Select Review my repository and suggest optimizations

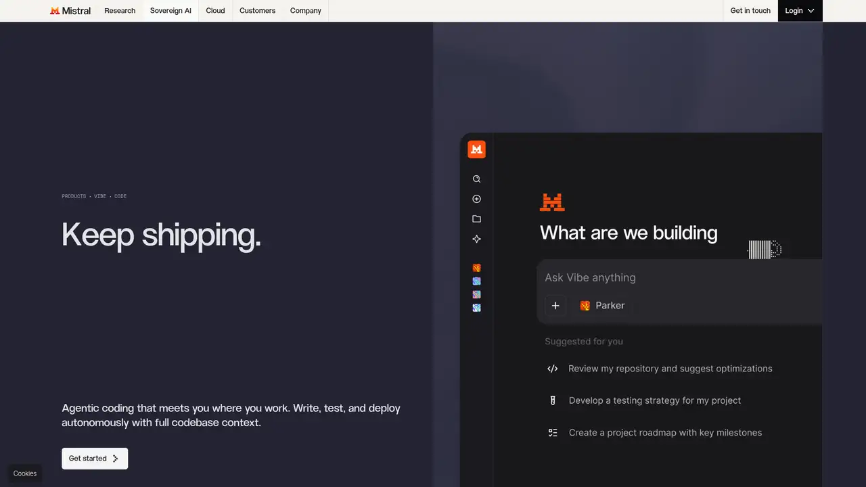[670, 369]
